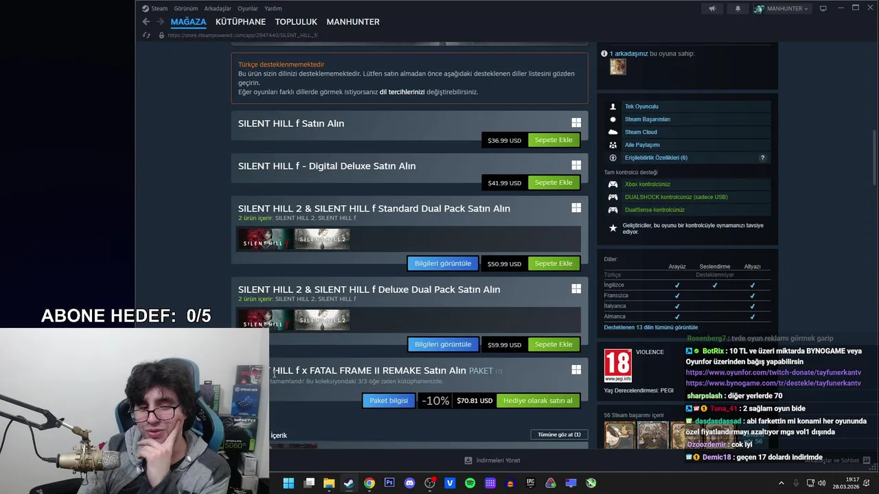Go forward with the forward arrow

tap(159, 22)
